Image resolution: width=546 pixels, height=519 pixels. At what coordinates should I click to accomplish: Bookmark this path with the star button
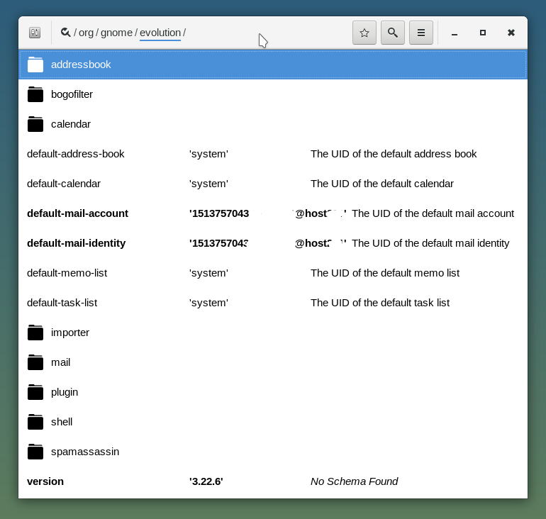364,33
